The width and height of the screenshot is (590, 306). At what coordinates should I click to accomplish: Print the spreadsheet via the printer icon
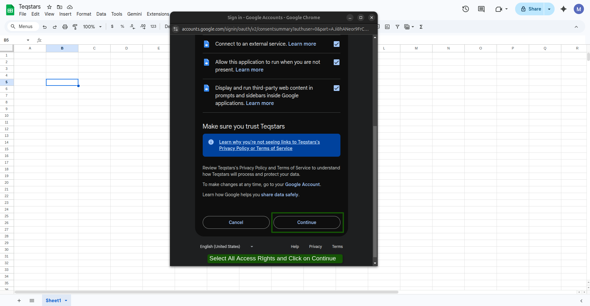click(x=65, y=27)
